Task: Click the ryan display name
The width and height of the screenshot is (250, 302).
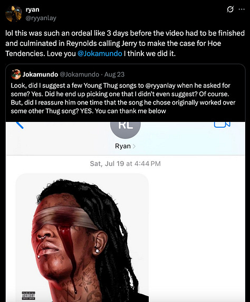Action: tap(32, 10)
